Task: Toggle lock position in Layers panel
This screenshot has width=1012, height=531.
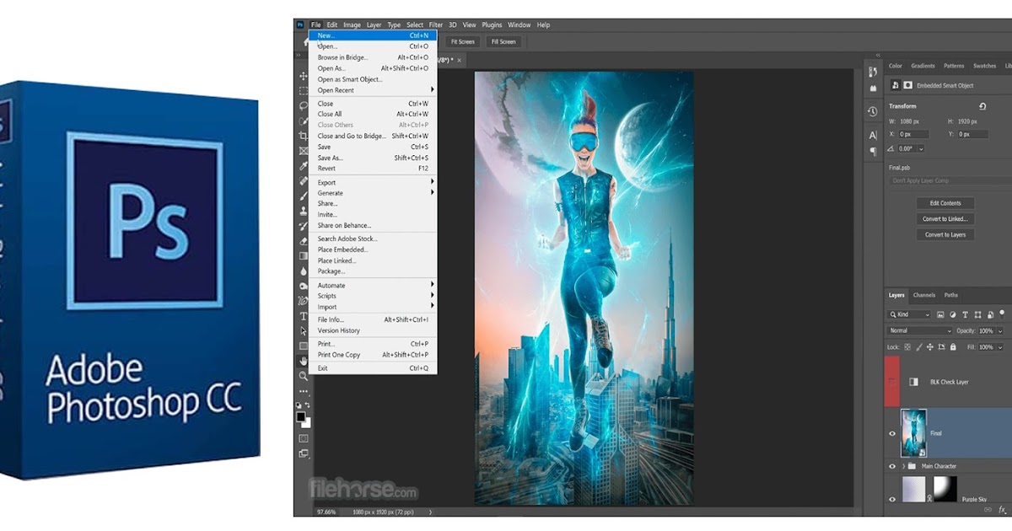Action: coord(929,346)
